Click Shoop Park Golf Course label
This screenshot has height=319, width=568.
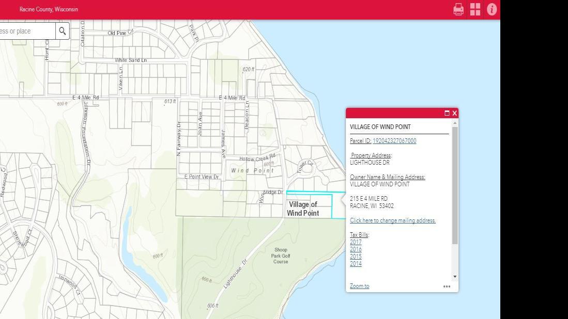pos(281,256)
